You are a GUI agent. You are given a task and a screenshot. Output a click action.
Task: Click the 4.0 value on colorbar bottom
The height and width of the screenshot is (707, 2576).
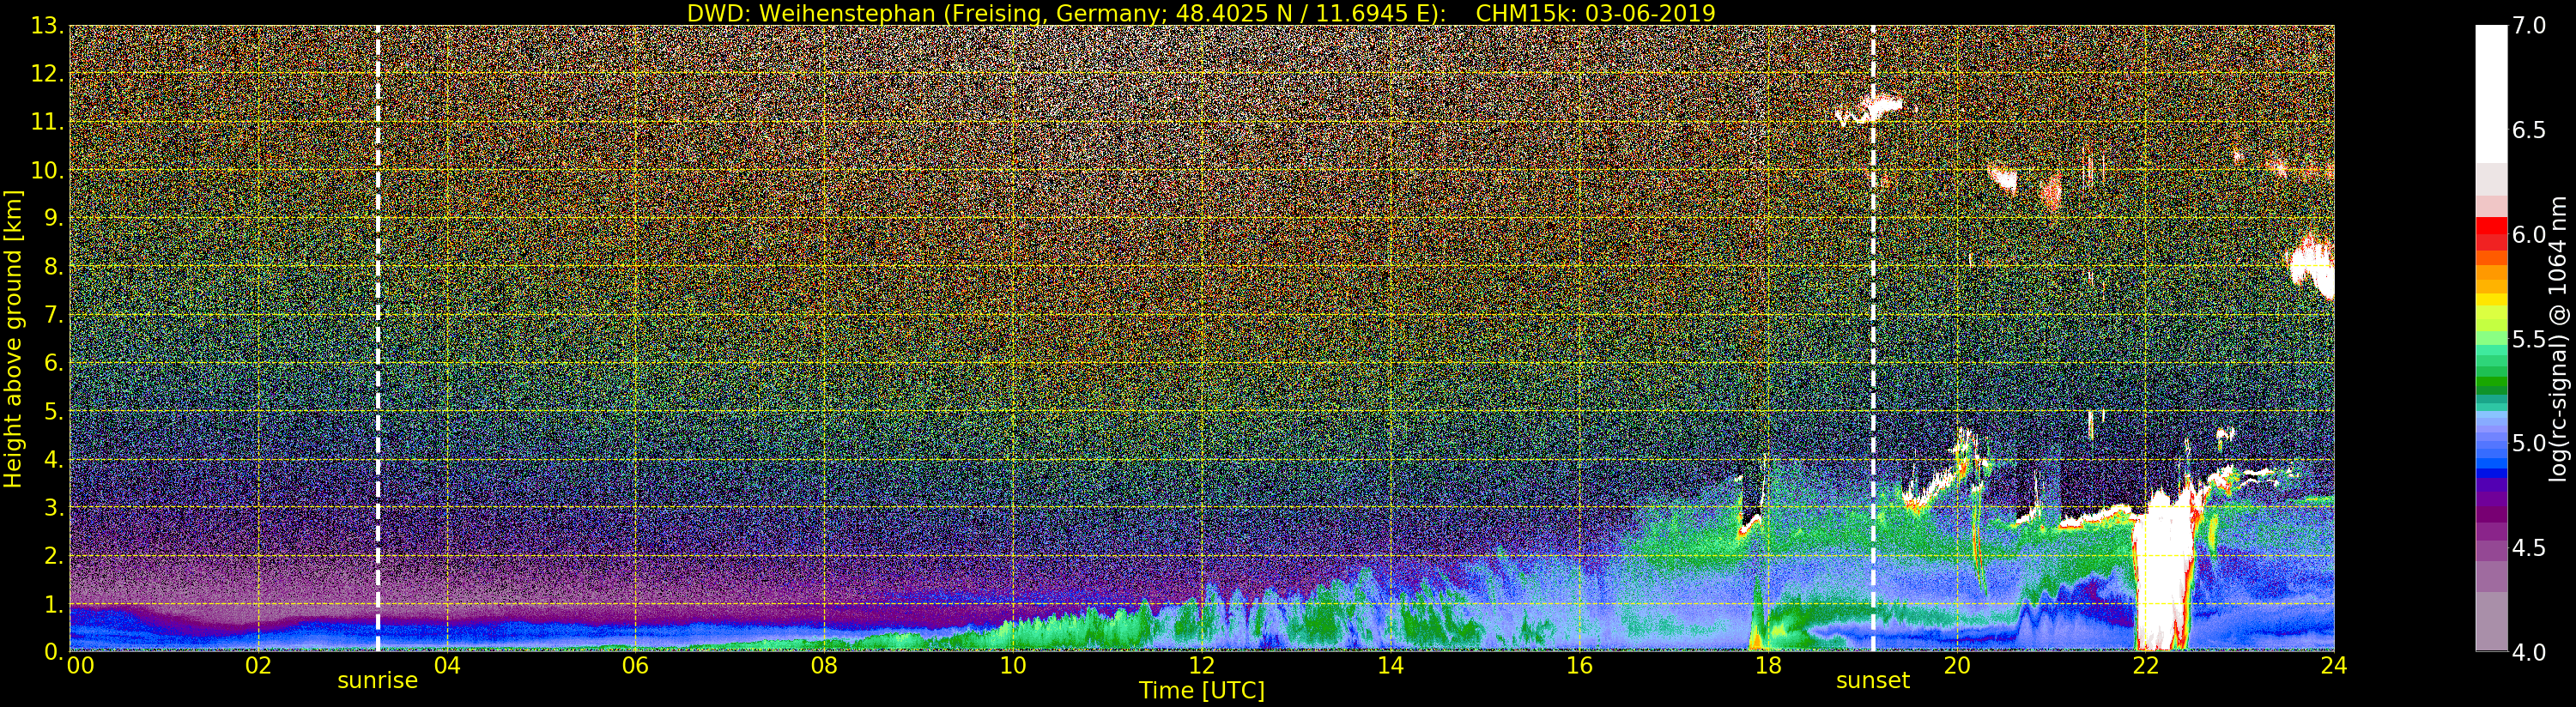coord(2529,653)
